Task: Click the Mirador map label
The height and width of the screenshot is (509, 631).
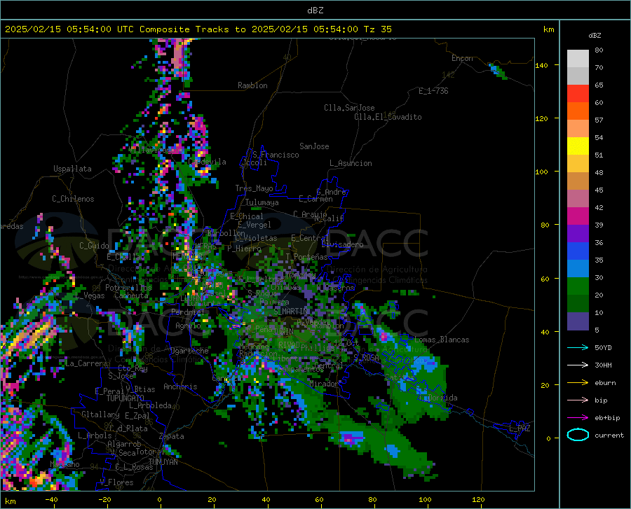Action: (x=324, y=384)
